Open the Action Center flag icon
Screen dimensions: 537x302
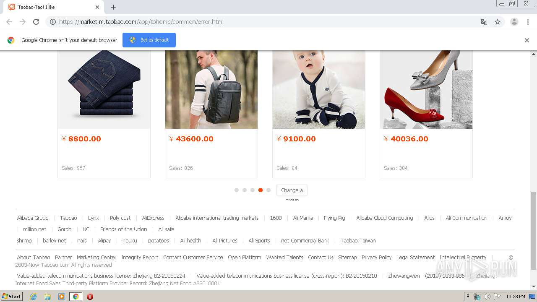(497, 297)
